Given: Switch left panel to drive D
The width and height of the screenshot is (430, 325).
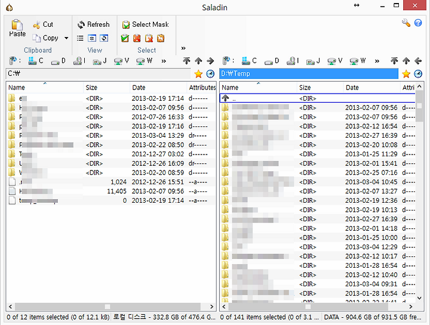Looking at the screenshot, I should pos(59,61).
